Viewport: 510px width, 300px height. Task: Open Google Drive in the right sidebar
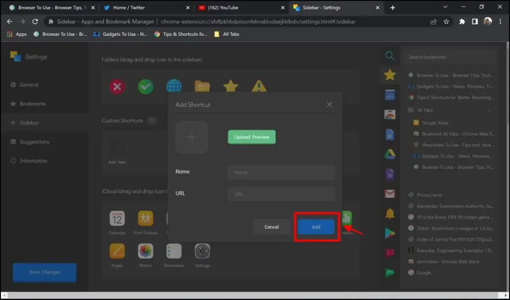[x=390, y=153]
